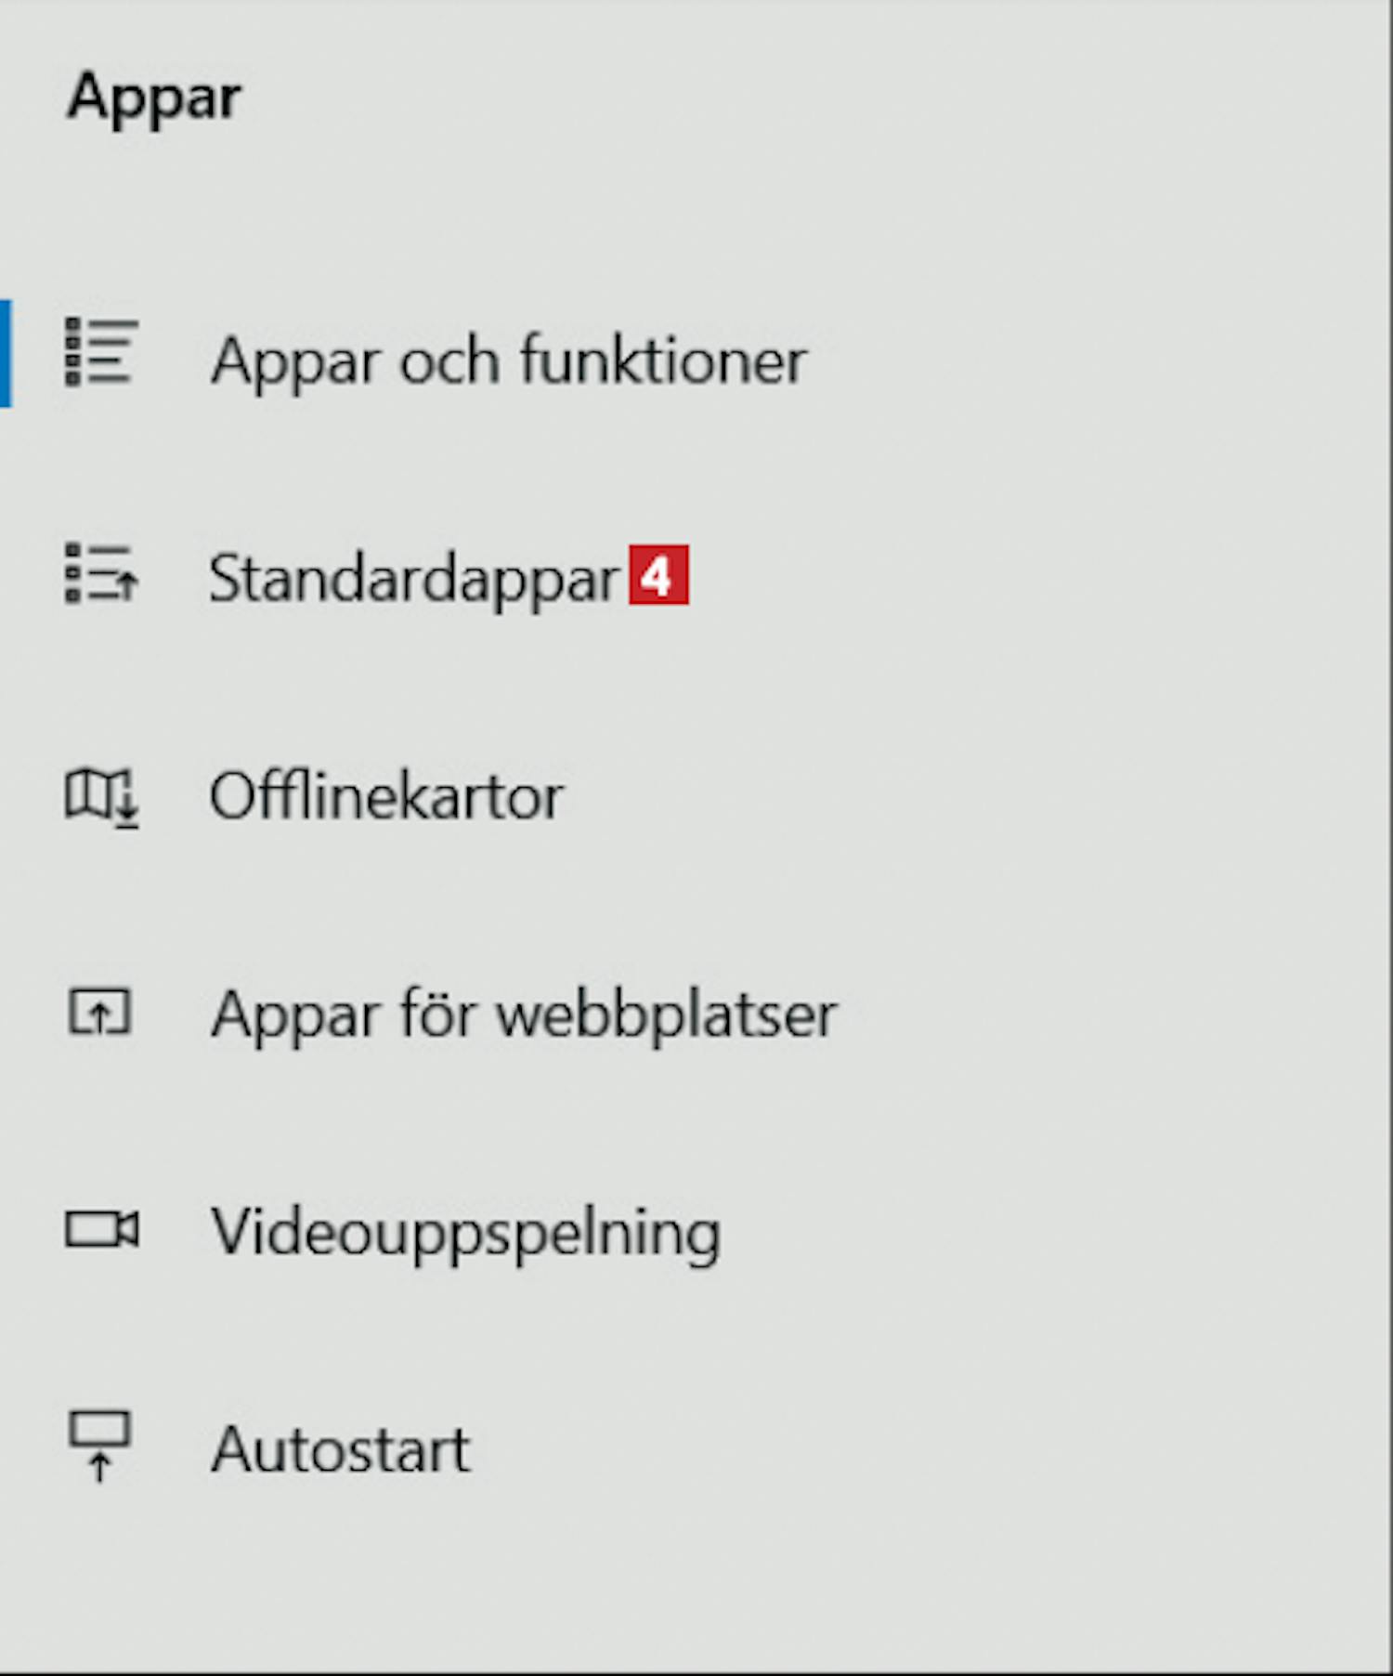1393x1676 pixels.
Task: Click the Videouppspelning camera icon
Action: pos(101,1230)
